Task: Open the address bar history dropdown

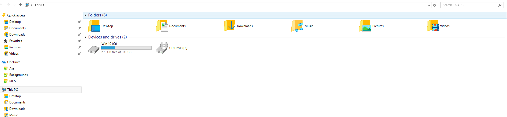Action: [x=429, y=5]
